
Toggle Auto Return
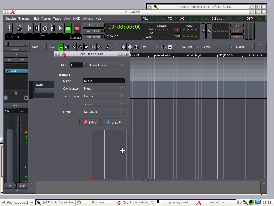[94, 37]
